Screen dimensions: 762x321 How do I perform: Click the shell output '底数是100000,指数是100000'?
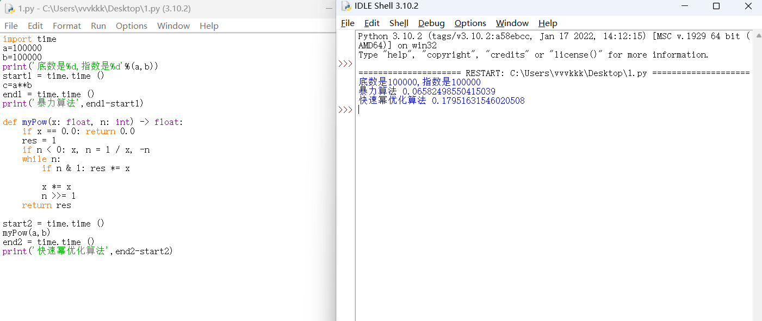[x=419, y=82]
